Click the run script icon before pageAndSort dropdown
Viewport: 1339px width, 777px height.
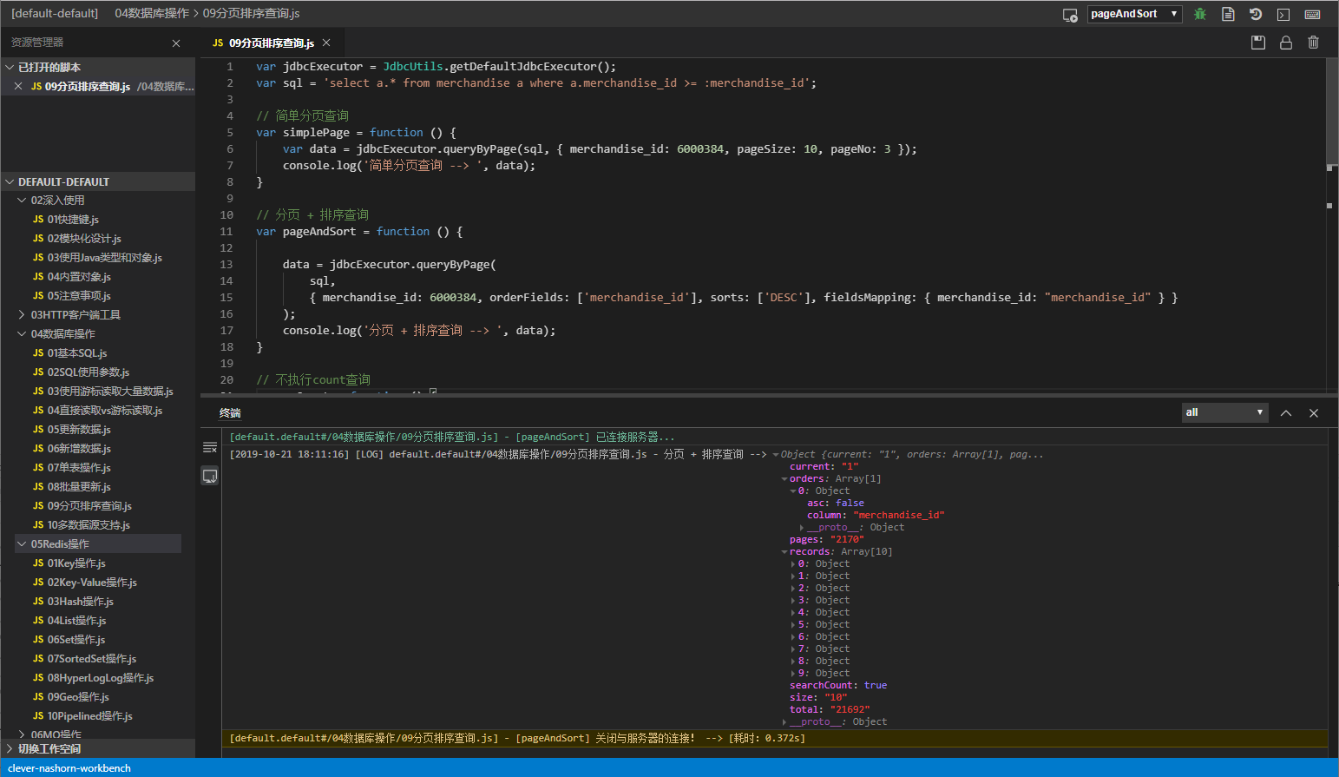(x=1070, y=15)
